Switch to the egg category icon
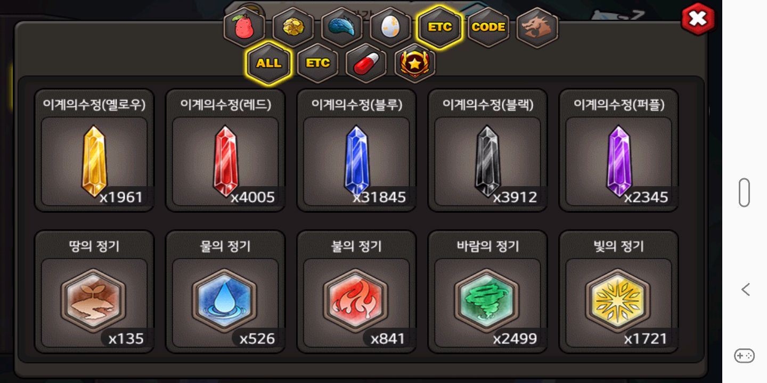 (391, 27)
